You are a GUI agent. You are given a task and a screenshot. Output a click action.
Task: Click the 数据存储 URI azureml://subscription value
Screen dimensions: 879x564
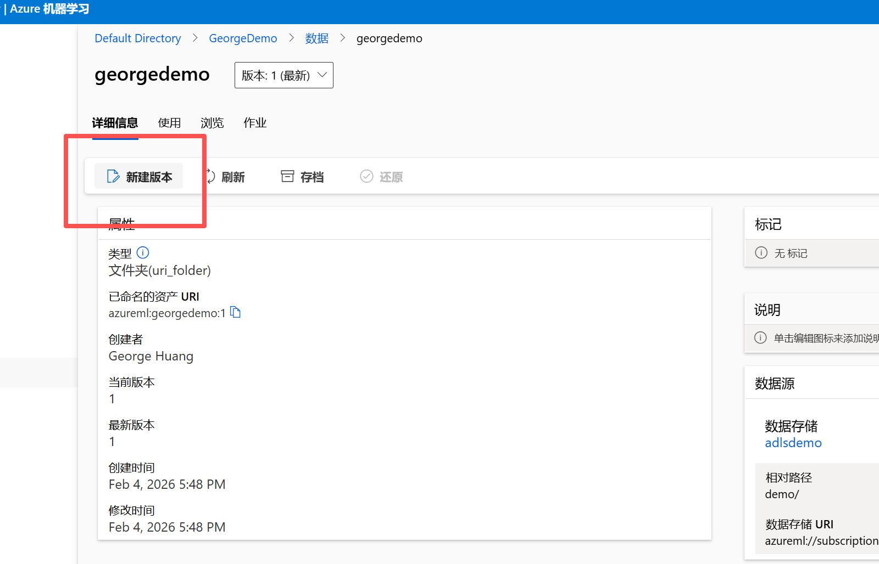822,541
